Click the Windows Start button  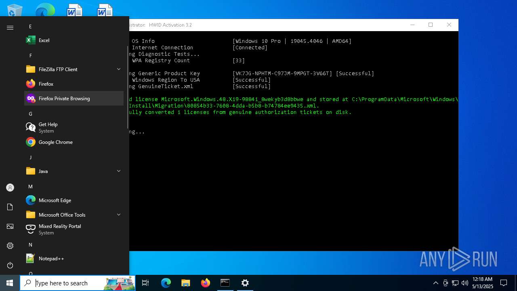tap(10, 283)
